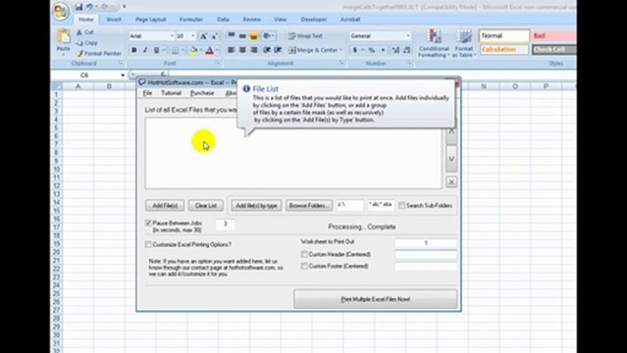The width and height of the screenshot is (627, 353).
Task: Open the font size dropdown
Action: pos(192,36)
